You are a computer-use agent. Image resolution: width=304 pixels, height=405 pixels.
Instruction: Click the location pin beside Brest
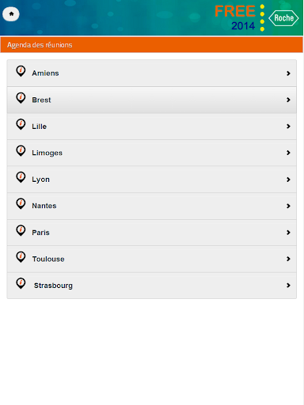pyautogui.click(x=21, y=98)
